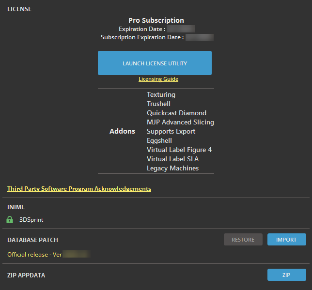The width and height of the screenshot is (312, 290).
Task: Zip the AppData folder
Action: tap(286, 275)
